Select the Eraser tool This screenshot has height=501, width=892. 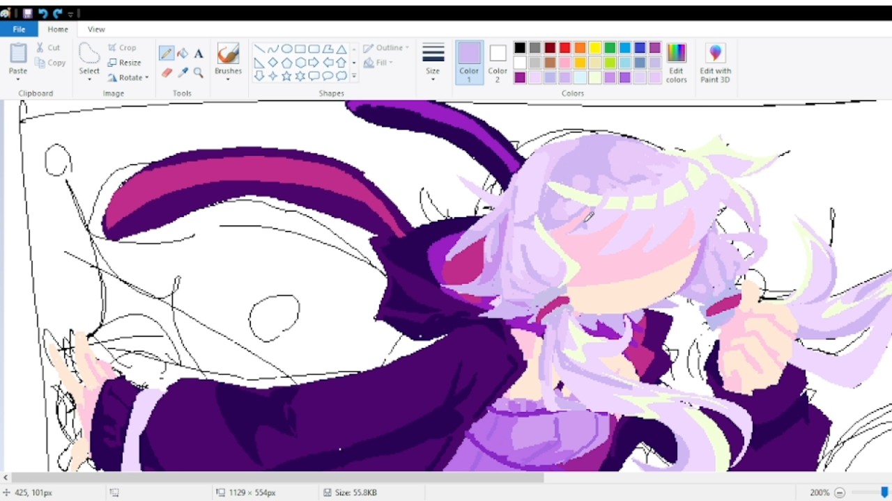tap(167, 72)
